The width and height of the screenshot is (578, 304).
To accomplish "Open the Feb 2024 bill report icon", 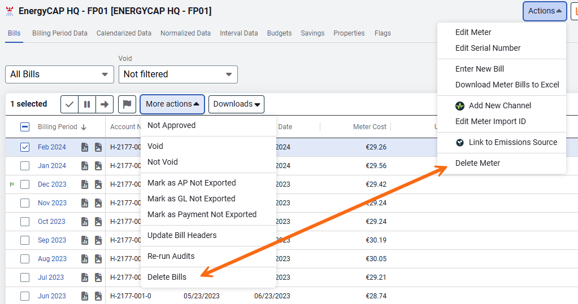I will click(85, 147).
